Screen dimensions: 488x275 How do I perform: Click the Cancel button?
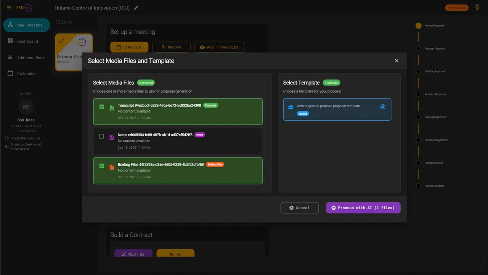(299, 208)
